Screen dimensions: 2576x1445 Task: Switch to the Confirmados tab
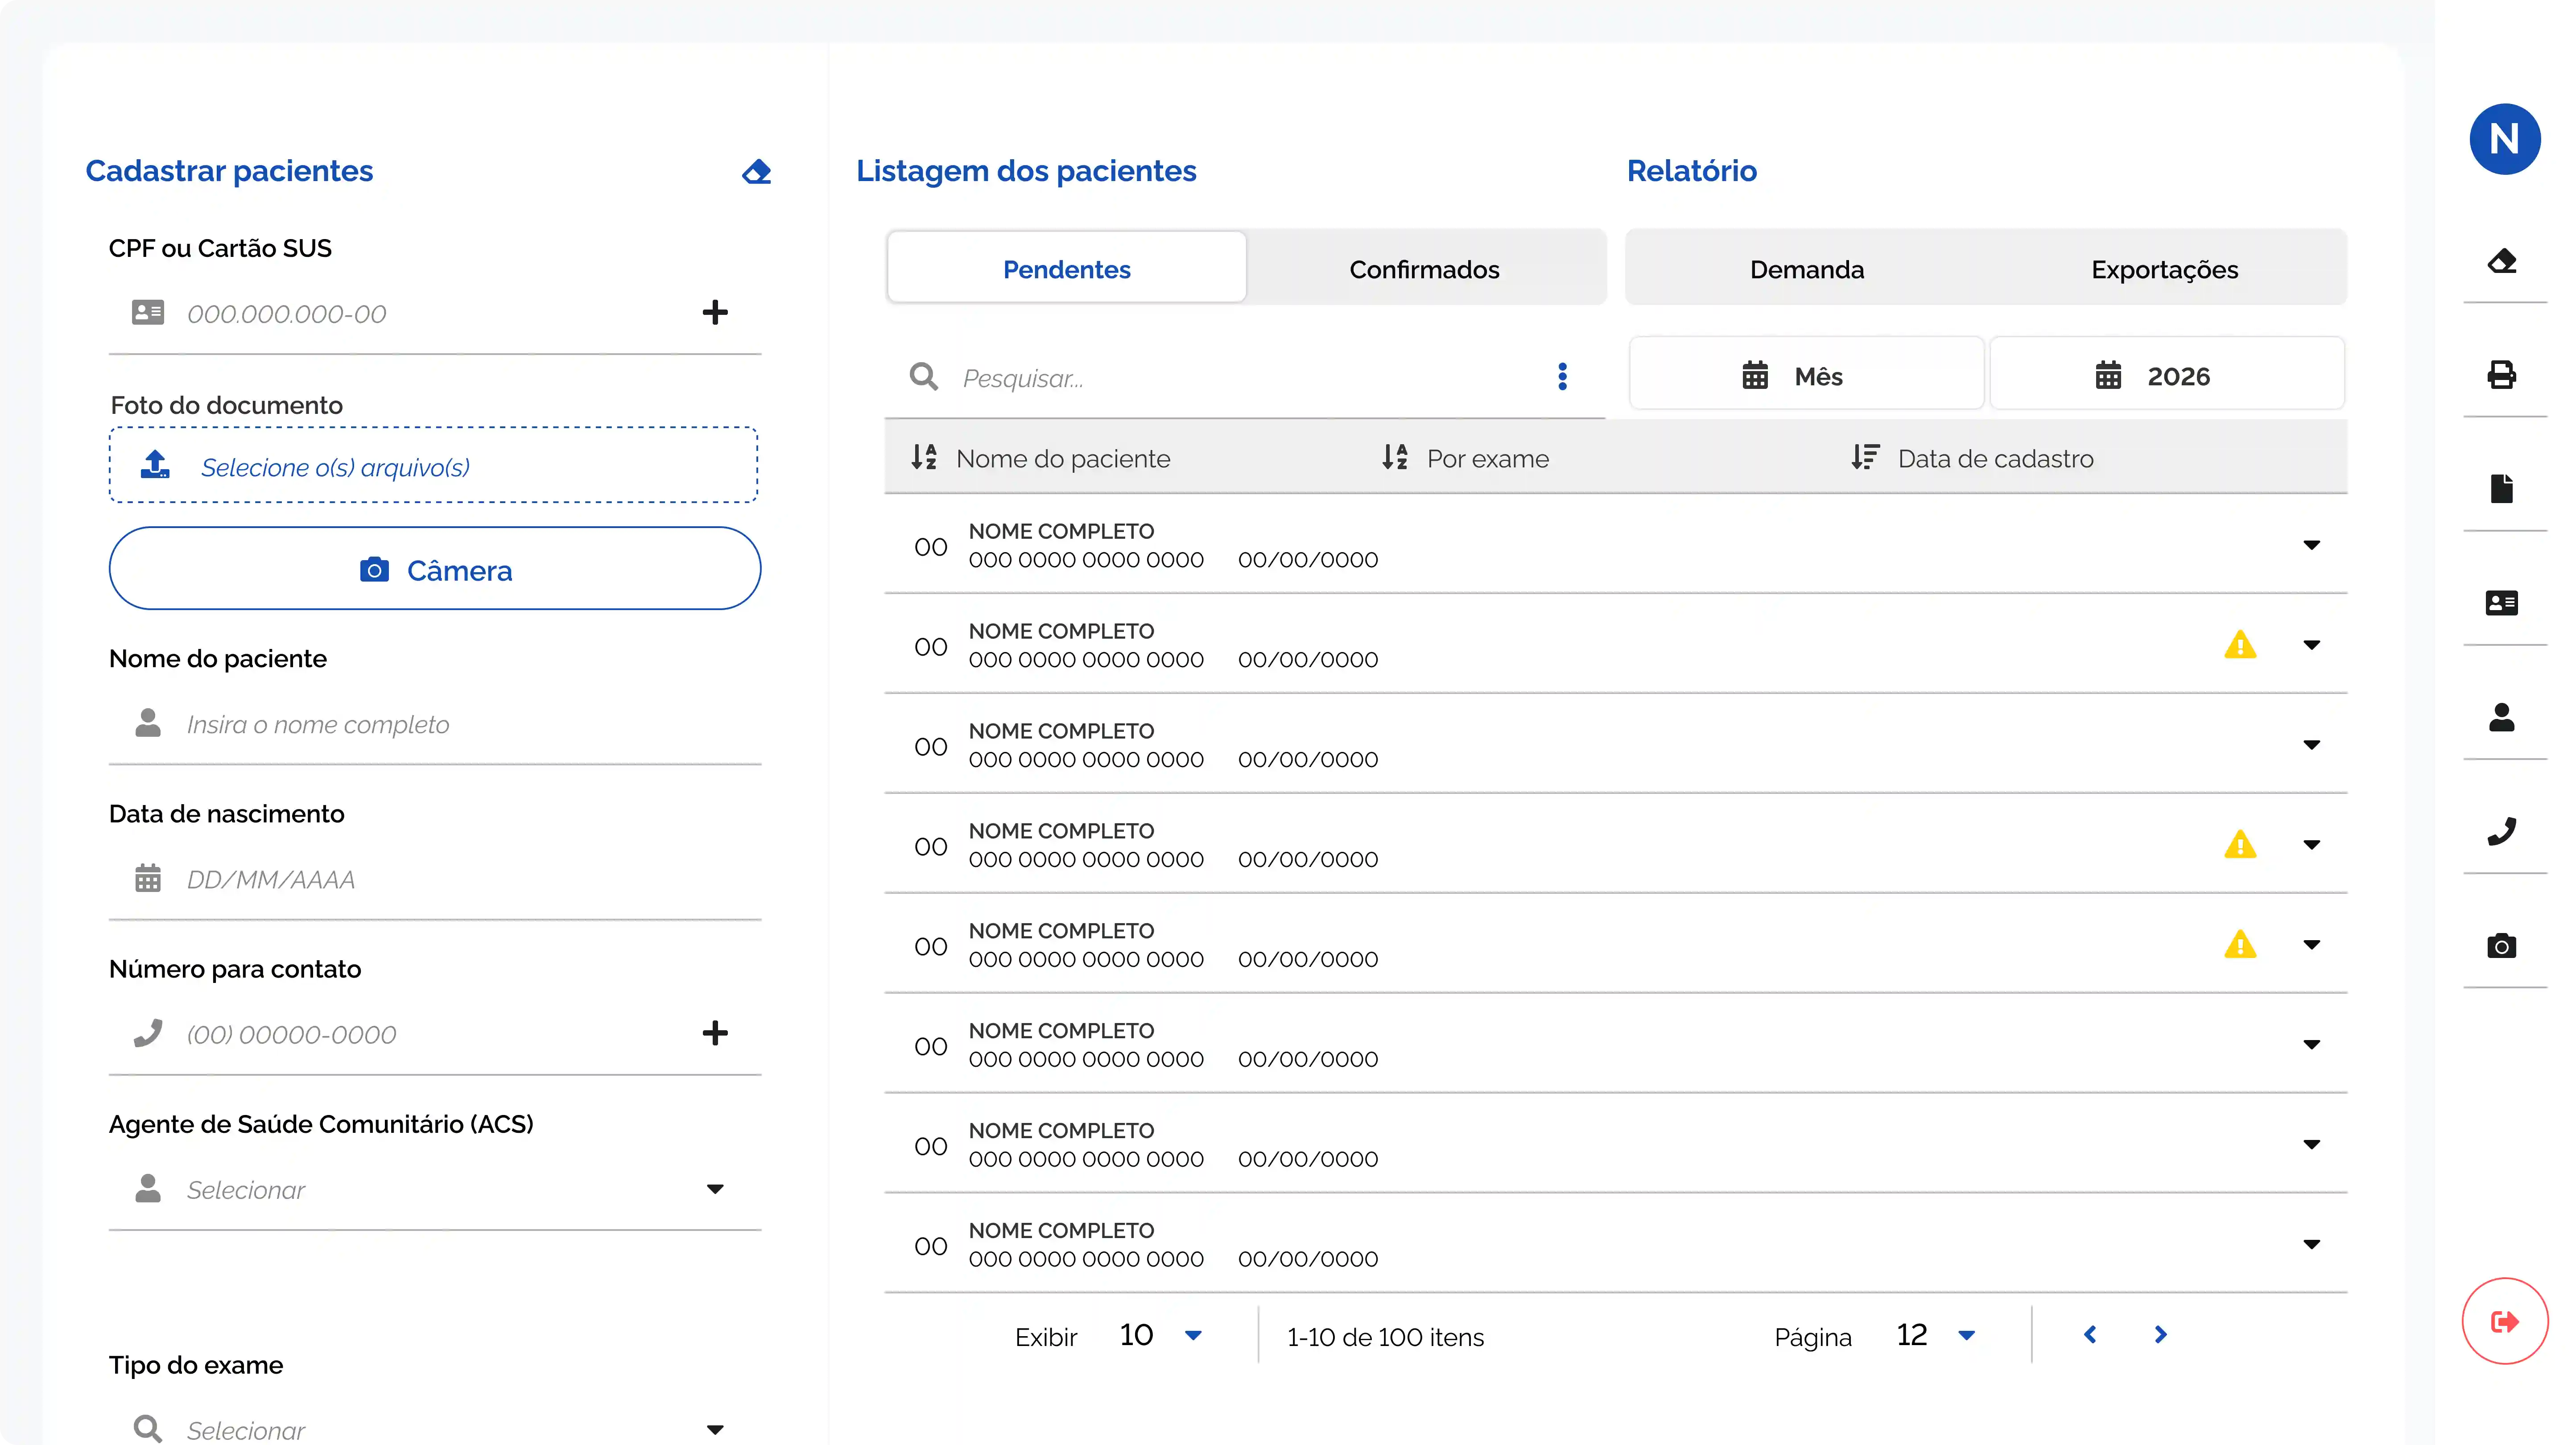1424,269
